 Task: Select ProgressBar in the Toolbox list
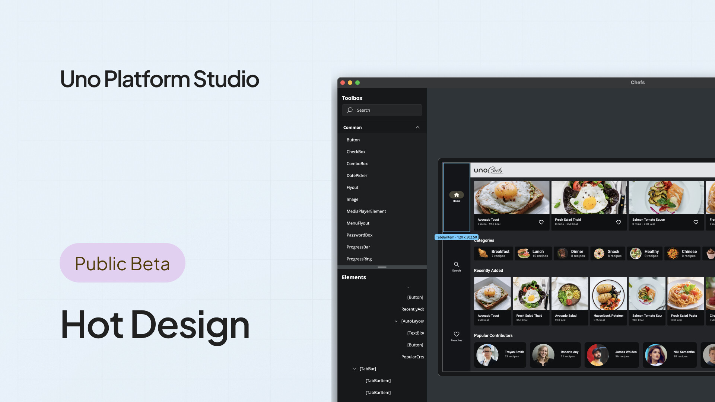pos(358,247)
